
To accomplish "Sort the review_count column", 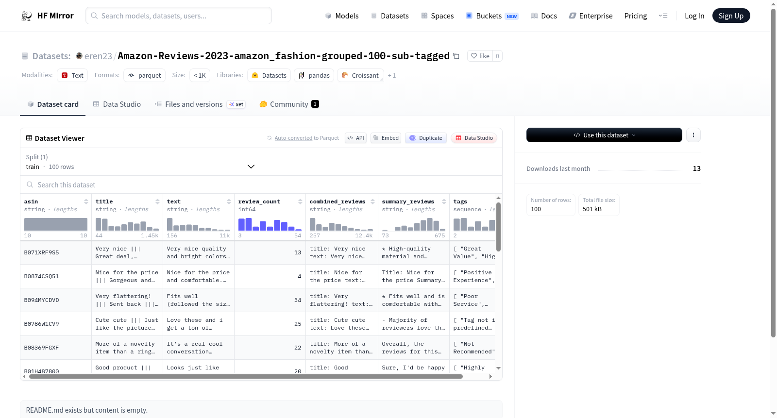I will 300,201.
